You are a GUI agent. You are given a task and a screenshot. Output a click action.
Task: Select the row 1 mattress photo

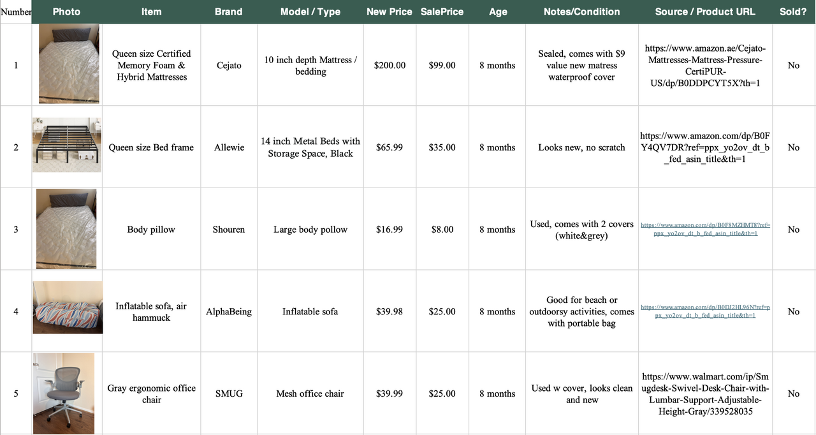pyautogui.click(x=69, y=64)
